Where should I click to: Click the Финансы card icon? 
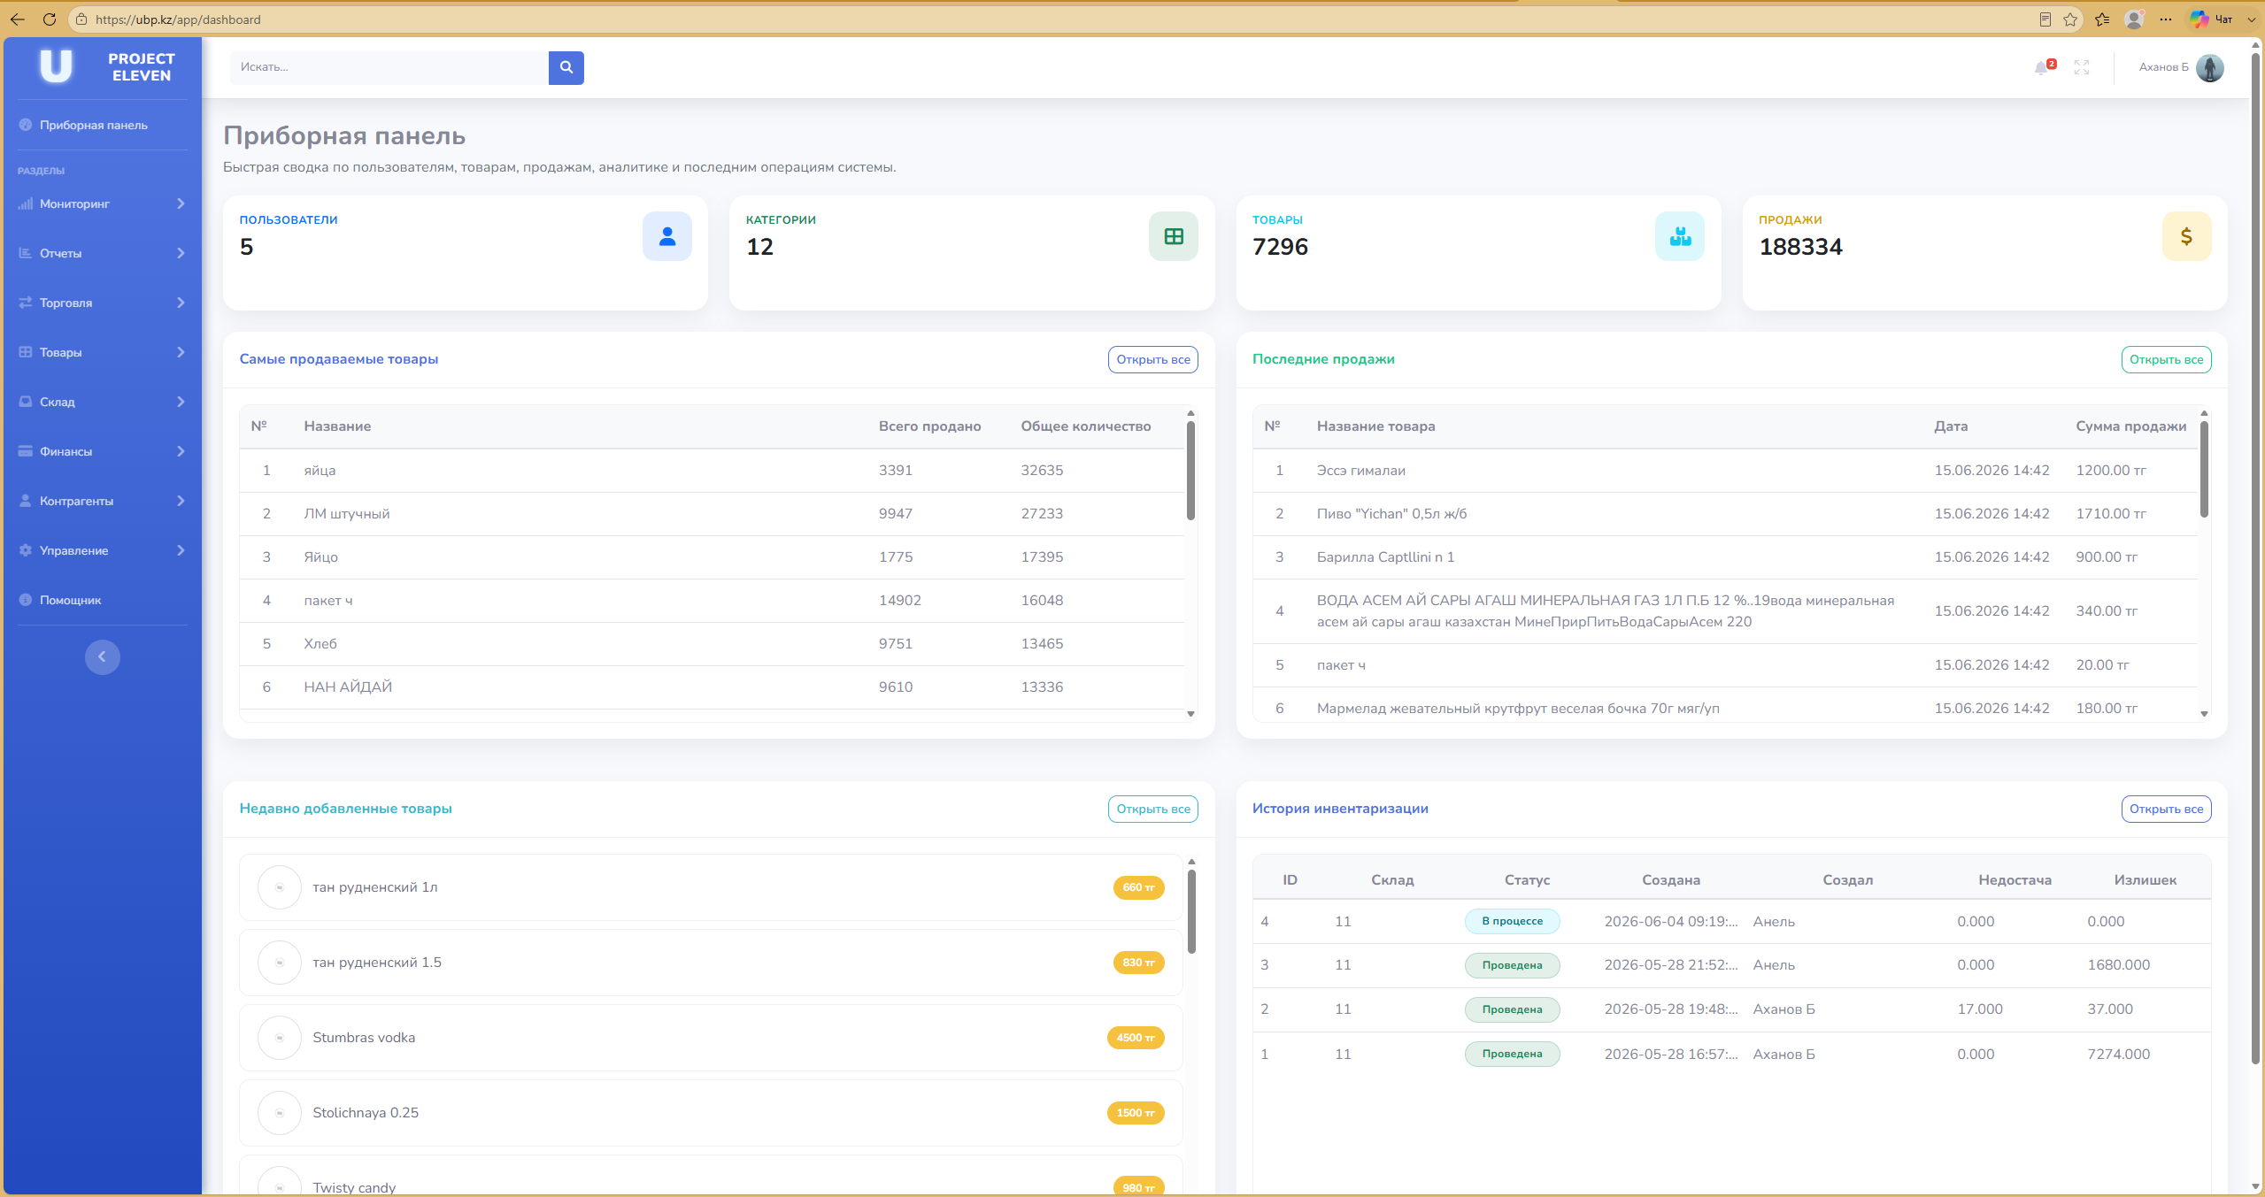26,451
